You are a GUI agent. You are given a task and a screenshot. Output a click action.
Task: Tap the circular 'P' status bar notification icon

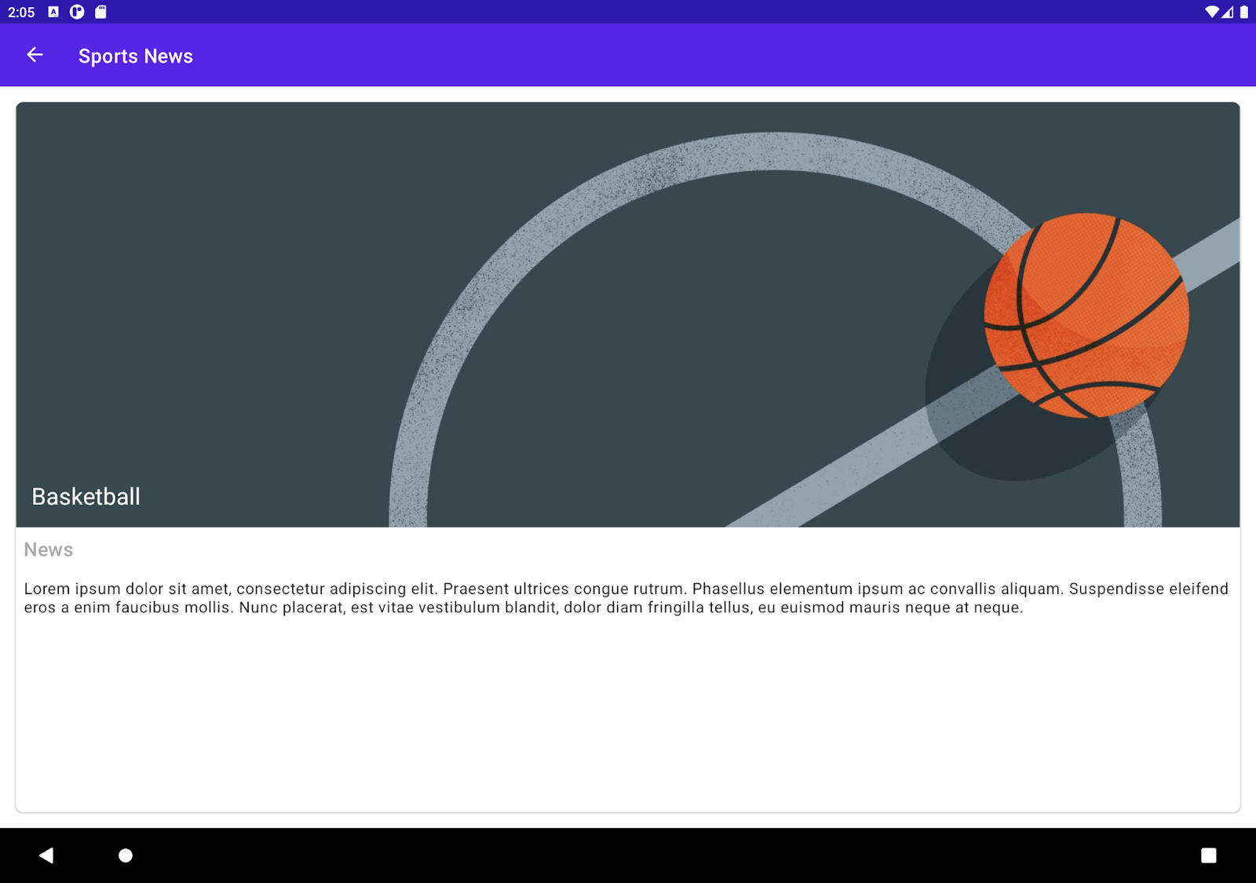77,12
